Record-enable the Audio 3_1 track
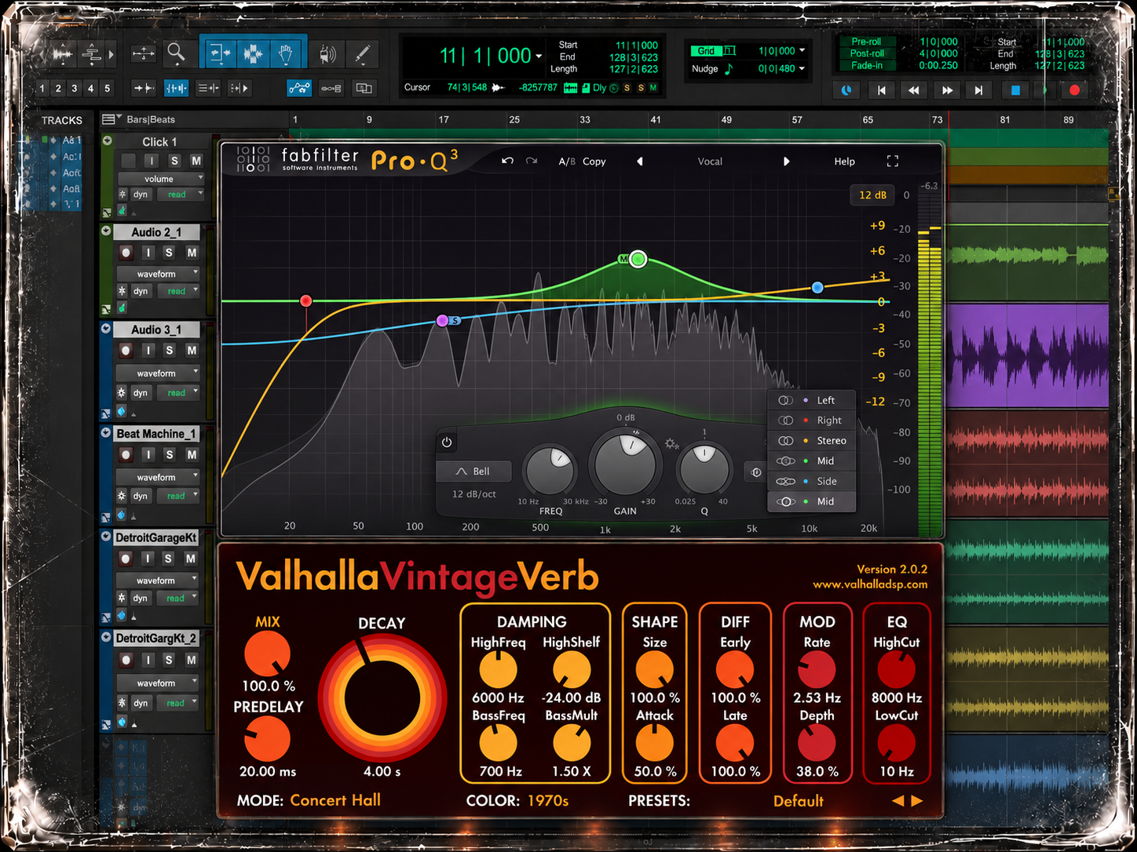The image size is (1137, 852). click(126, 351)
